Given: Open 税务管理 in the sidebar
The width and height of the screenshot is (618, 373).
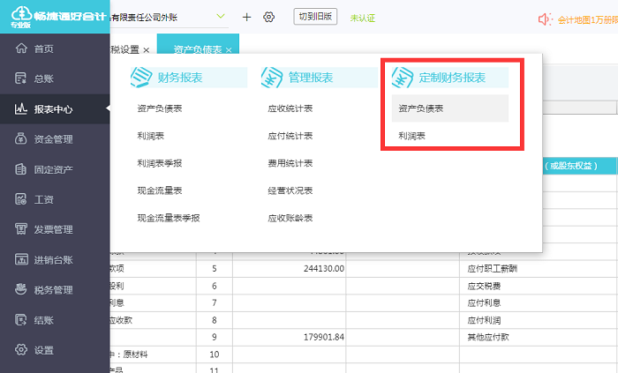Looking at the screenshot, I should click(55, 289).
